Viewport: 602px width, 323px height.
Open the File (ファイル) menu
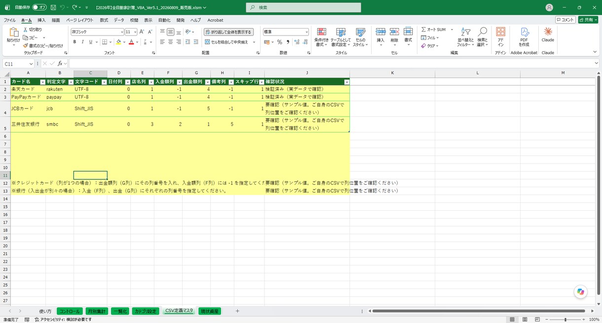(10, 20)
